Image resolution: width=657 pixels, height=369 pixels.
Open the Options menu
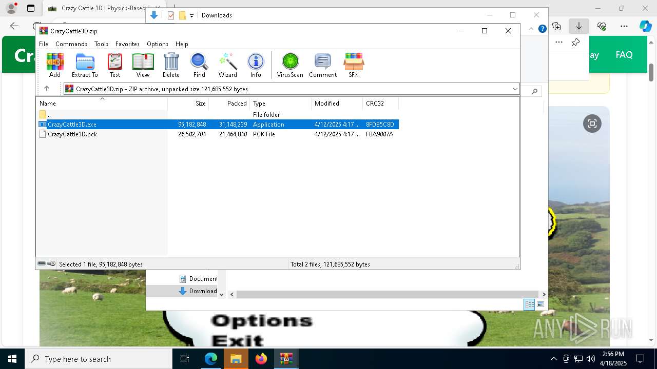[158, 44]
